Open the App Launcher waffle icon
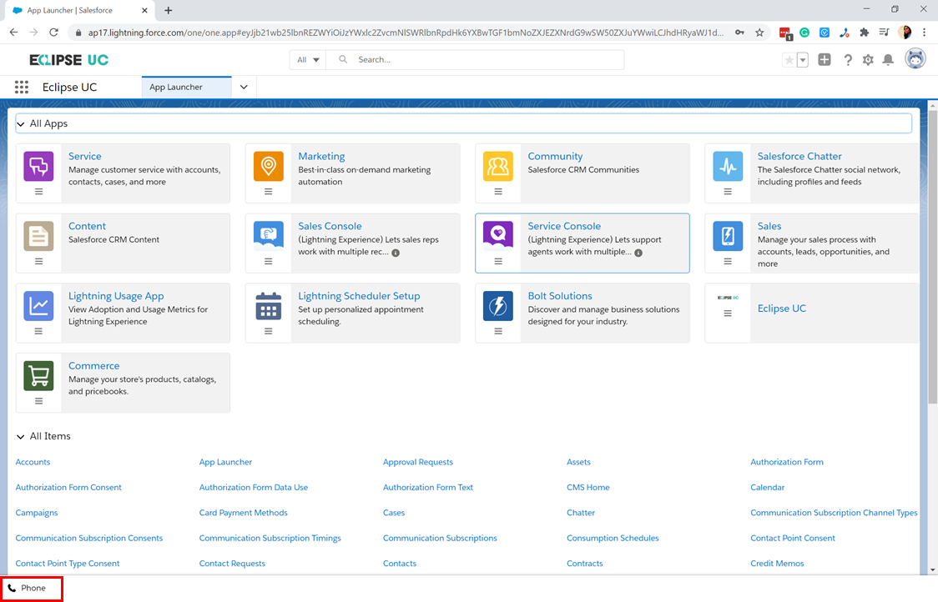Viewport: 938px width, 602px height. click(22, 88)
